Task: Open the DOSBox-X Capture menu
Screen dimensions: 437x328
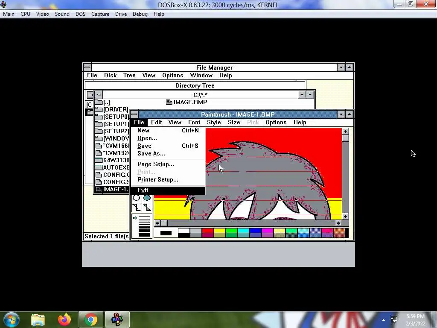Action: click(100, 14)
